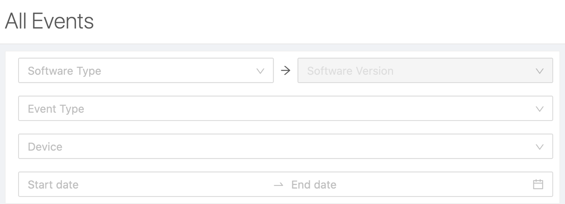This screenshot has width=565, height=204.
Task: Open the disabled Software Version dropdown
Action: click(x=425, y=71)
